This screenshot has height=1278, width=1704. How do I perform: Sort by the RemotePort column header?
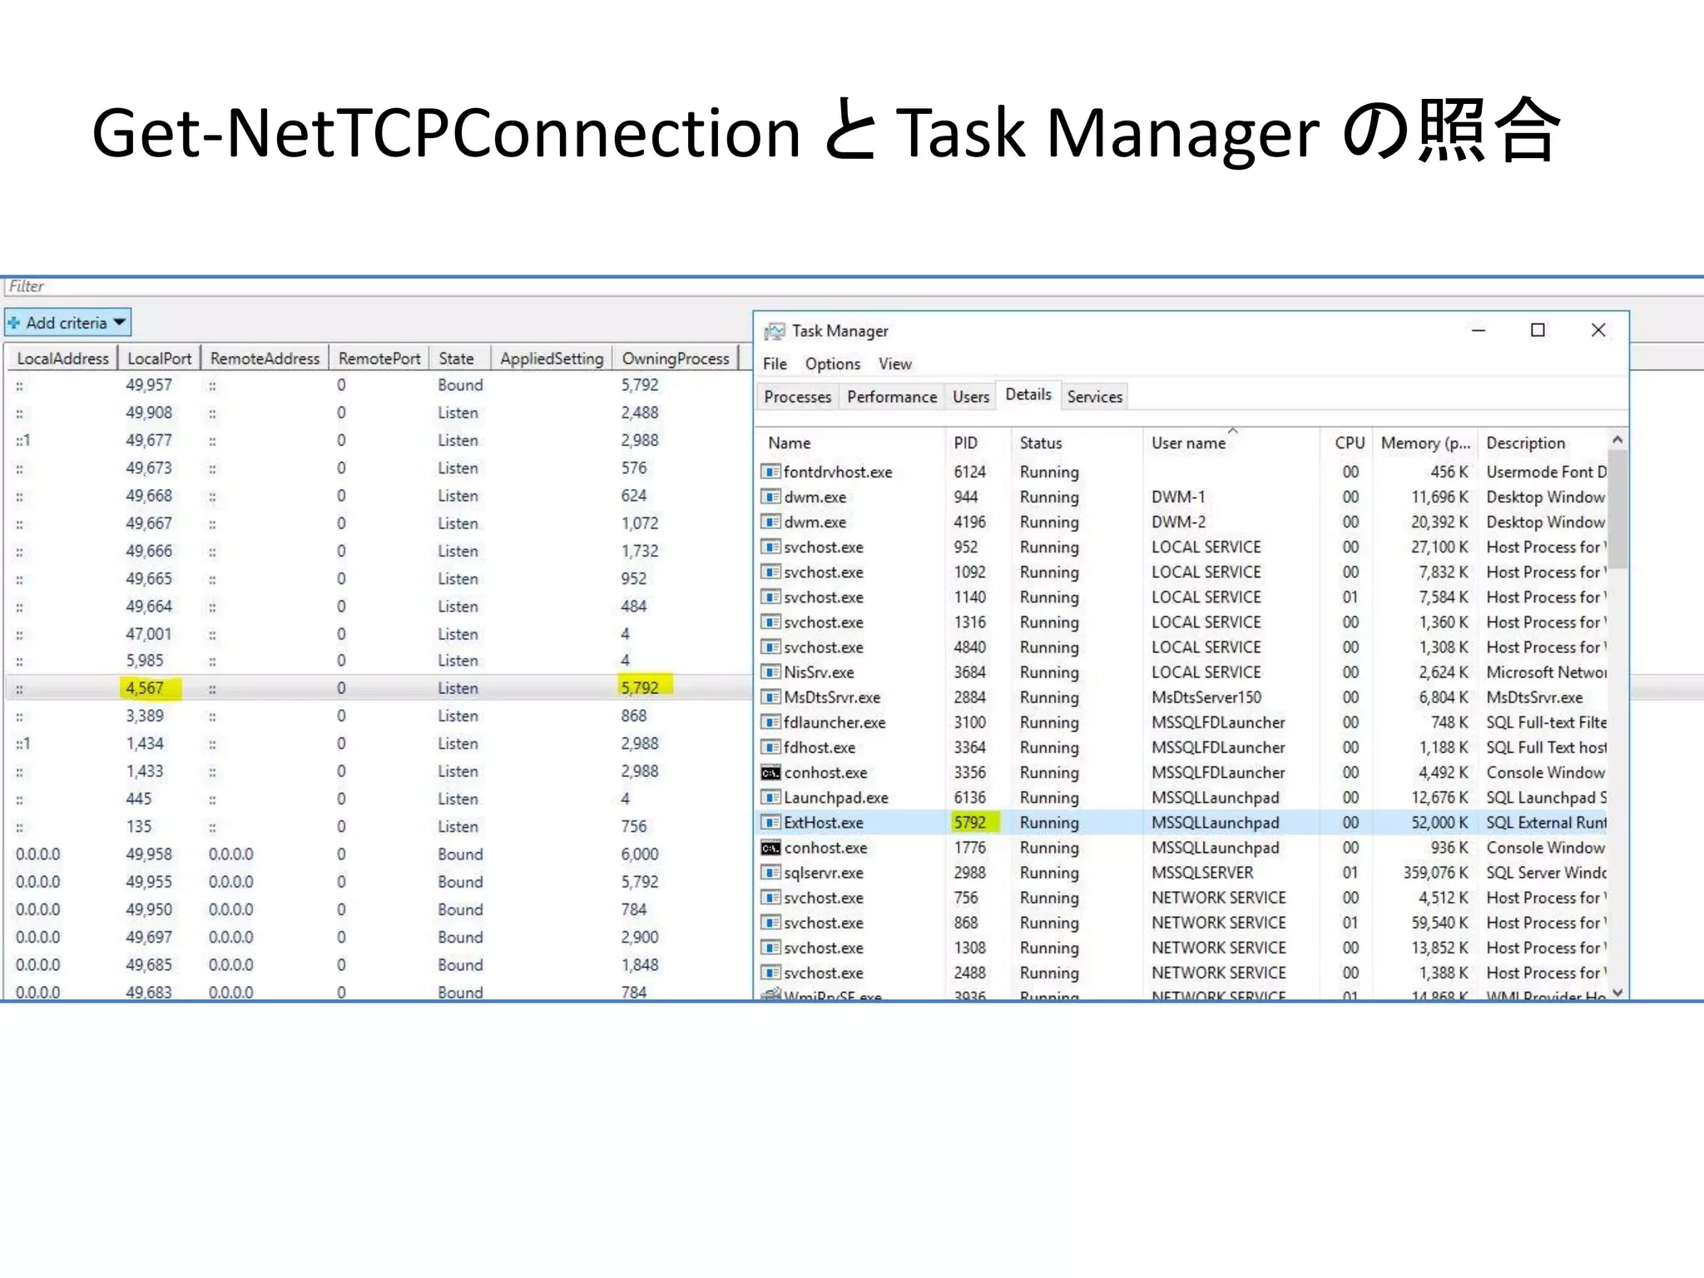pyautogui.click(x=379, y=359)
